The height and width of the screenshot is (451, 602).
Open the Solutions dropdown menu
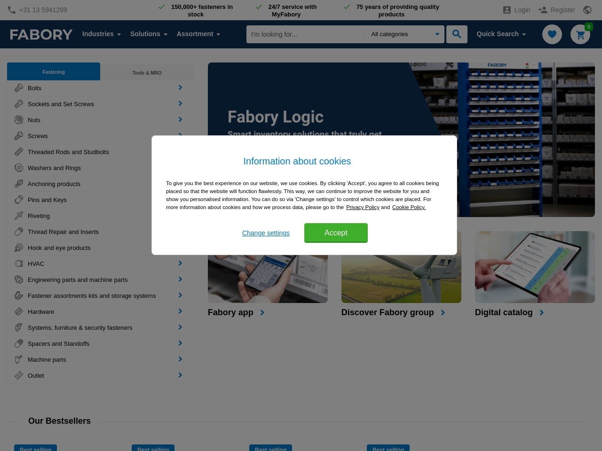point(149,34)
